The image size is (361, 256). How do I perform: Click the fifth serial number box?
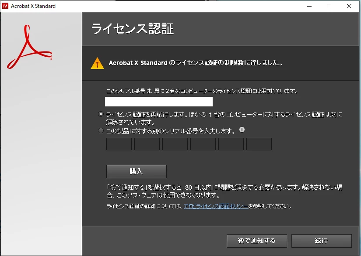(x=231, y=144)
